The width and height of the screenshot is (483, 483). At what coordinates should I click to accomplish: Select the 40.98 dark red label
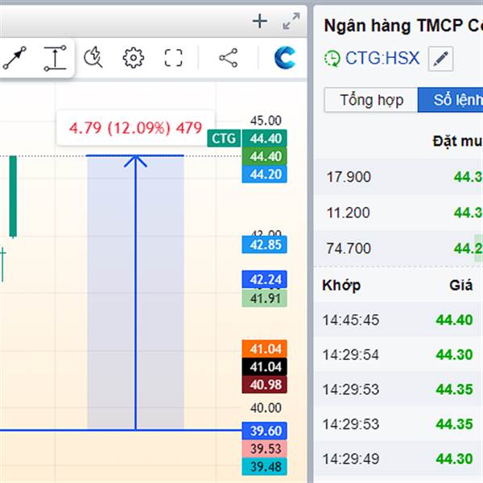click(x=264, y=385)
